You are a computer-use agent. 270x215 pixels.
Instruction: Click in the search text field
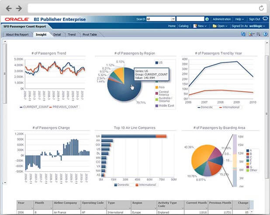[190, 19]
